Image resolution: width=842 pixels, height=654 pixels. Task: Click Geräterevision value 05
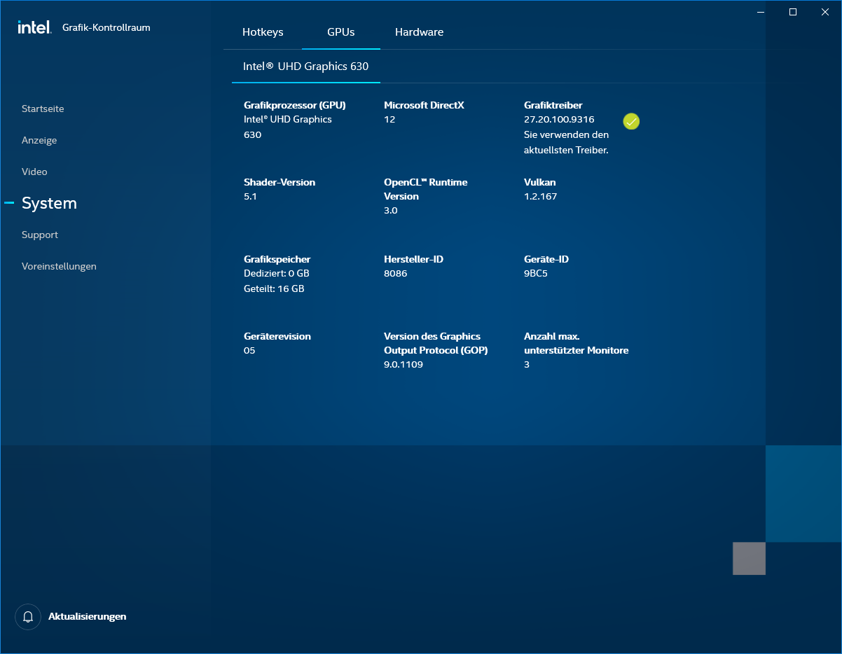pyautogui.click(x=249, y=350)
